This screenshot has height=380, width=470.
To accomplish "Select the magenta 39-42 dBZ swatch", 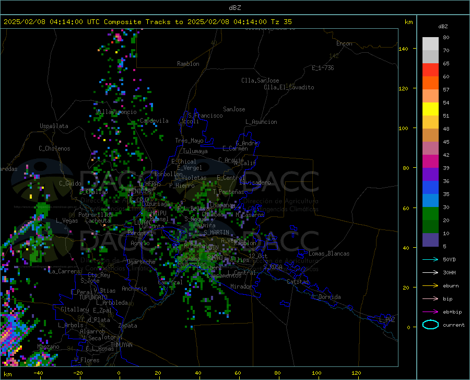I will coord(430,162).
